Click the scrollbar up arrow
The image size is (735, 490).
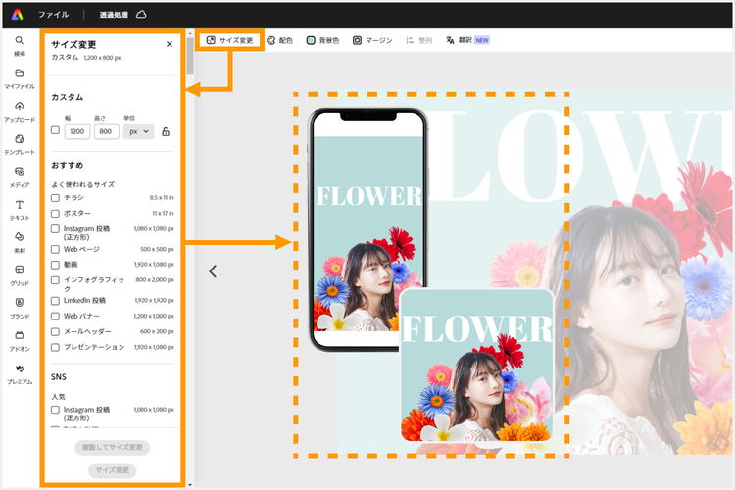(190, 33)
